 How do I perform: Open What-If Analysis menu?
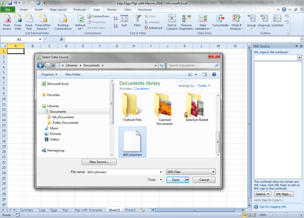[x=236, y=22]
